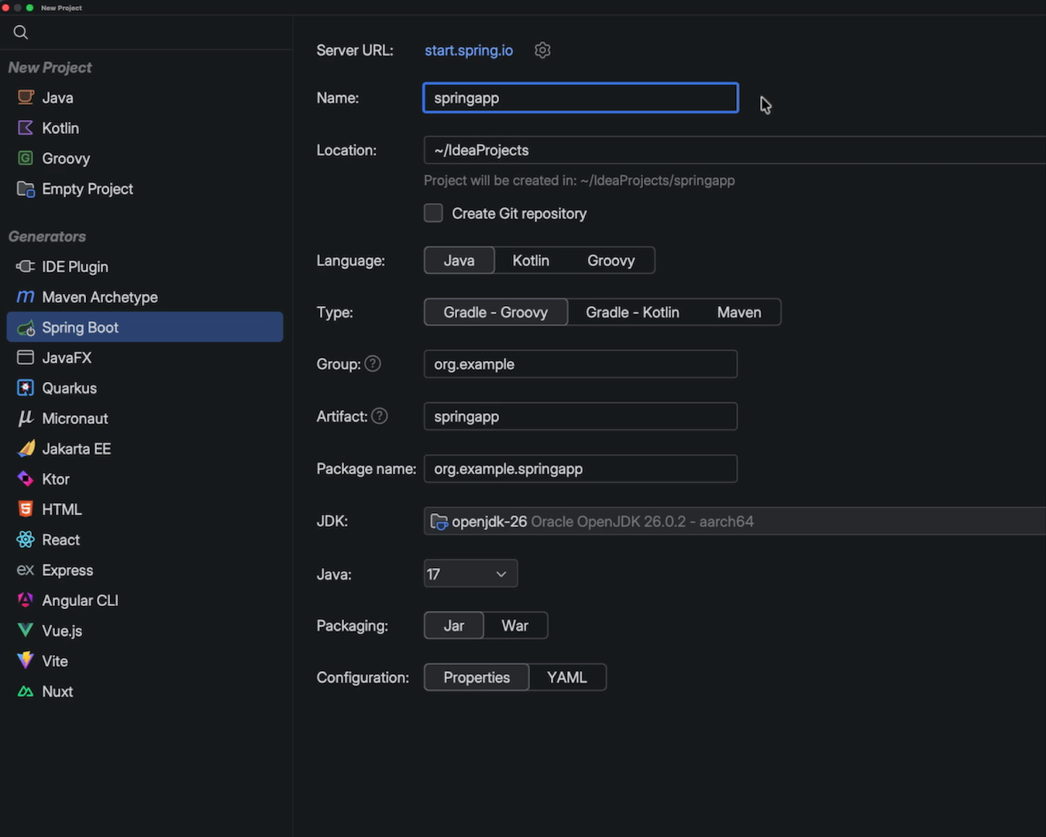Edit the Group text field
The height and width of the screenshot is (837, 1046).
pos(580,364)
